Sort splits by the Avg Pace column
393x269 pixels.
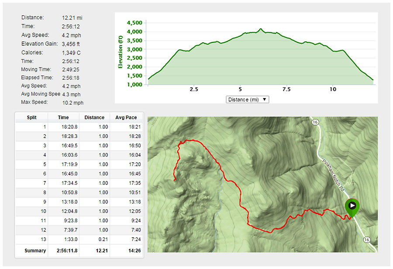(x=126, y=117)
